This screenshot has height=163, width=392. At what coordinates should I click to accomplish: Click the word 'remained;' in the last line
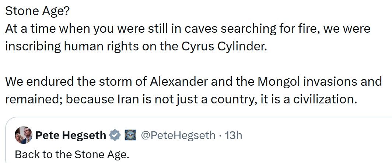click(34, 100)
